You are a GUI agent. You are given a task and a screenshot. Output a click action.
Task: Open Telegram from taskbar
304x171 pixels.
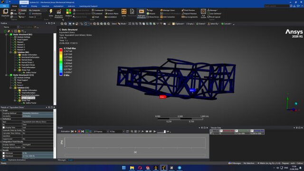[180, 168]
